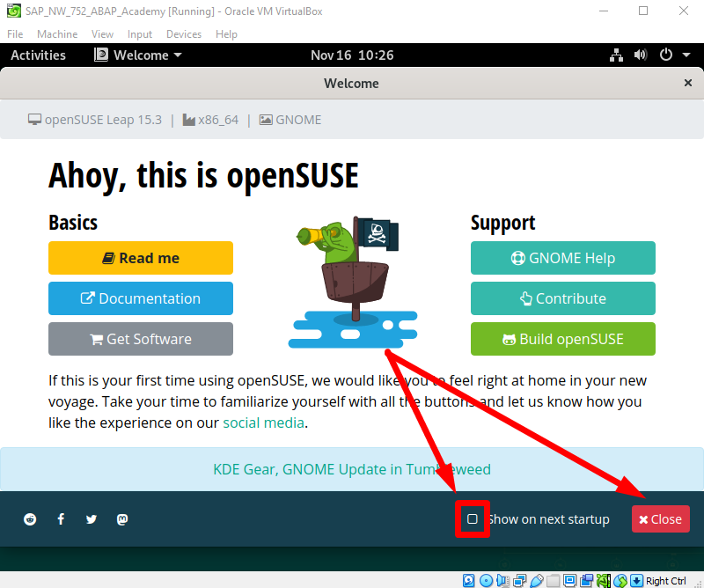This screenshot has height=588, width=704.
Task: Click the VirtualBox window app icon
Action: (x=14, y=11)
